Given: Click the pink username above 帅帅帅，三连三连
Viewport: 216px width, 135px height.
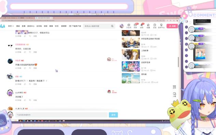Looking at the screenshot, I should (20, 44).
